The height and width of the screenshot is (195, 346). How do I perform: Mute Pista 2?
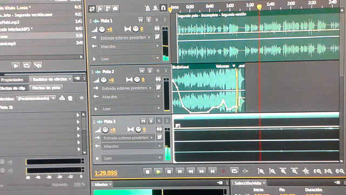click(x=142, y=71)
